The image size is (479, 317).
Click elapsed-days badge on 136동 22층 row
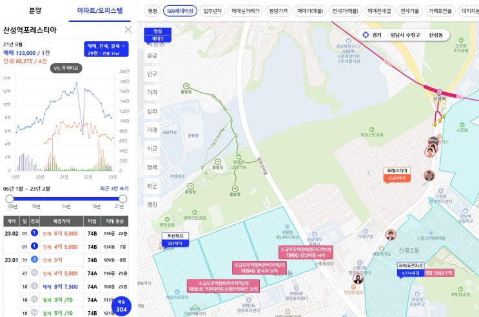pyautogui.click(x=34, y=233)
